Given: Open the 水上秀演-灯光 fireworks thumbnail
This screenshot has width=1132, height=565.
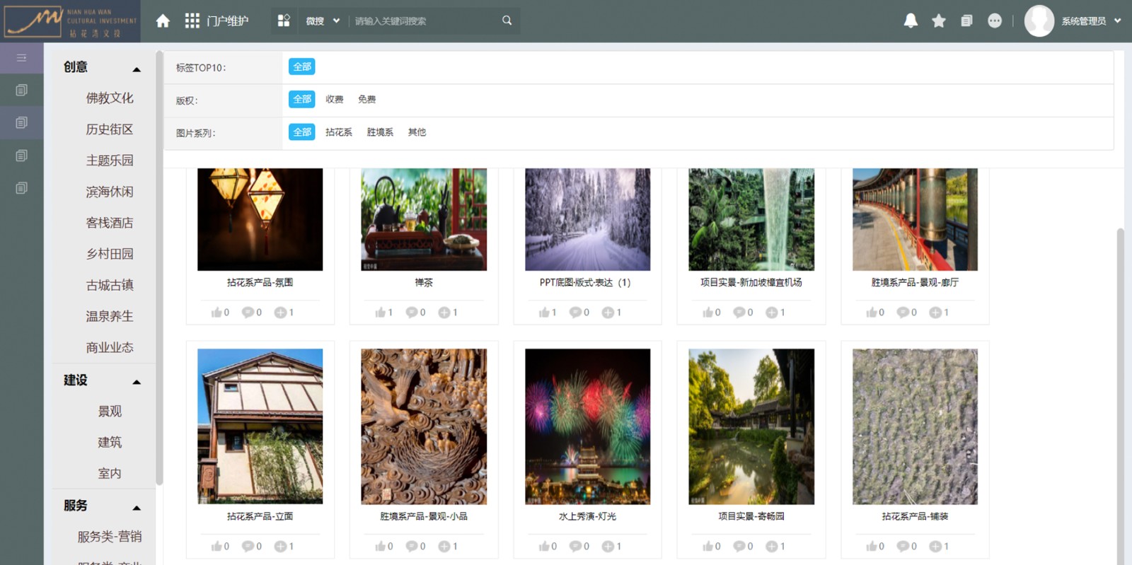Looking at the screenshot, I should coord(587,426).
